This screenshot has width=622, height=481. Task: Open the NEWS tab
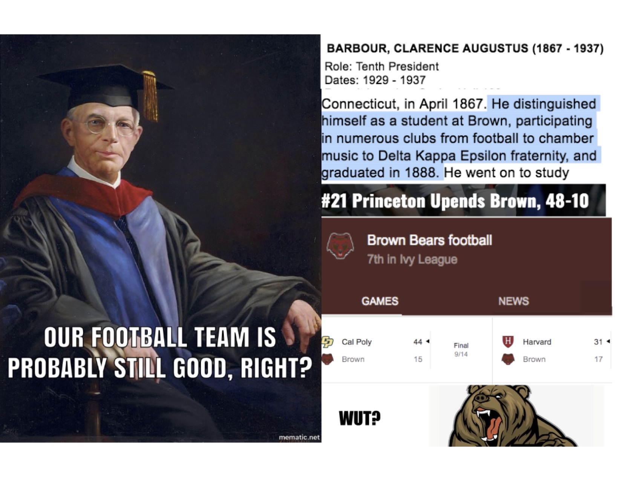coord(513,301)
